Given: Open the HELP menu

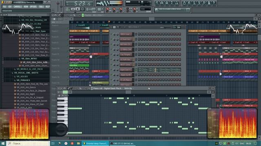Looking at the screenshot, I should point(48,6).
